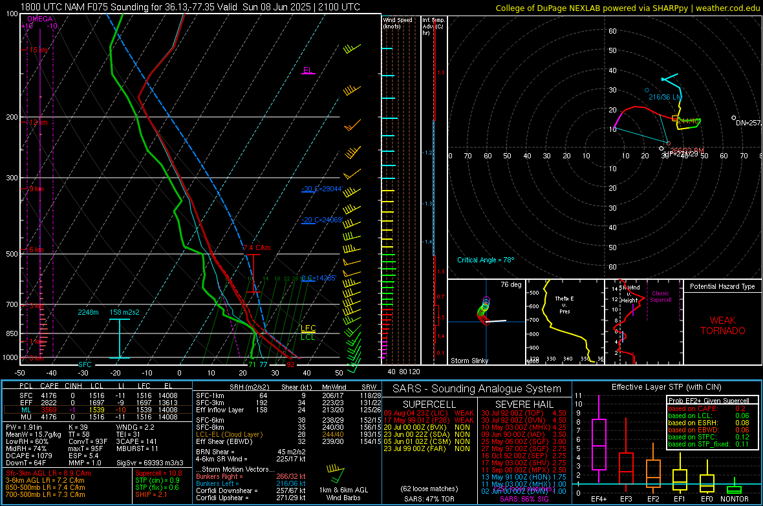Click the green LCL marker
Screen dimensions: 763x506
point(308,337)
